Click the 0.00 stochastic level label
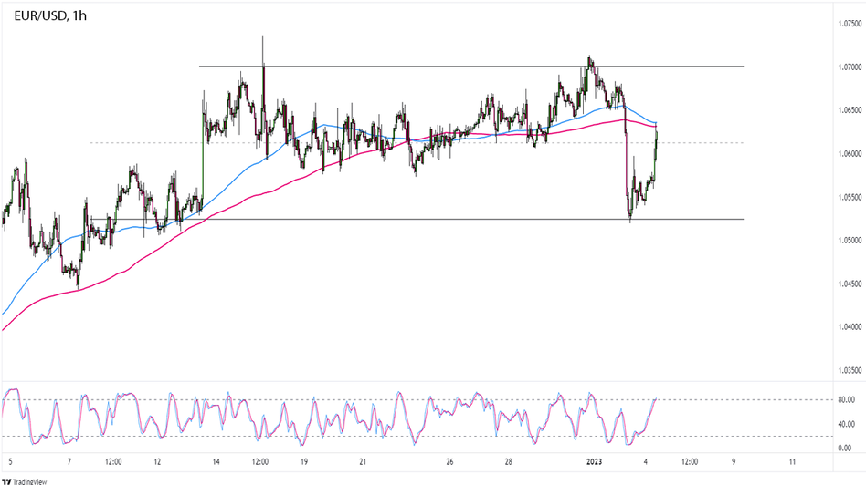 point(844,448)
